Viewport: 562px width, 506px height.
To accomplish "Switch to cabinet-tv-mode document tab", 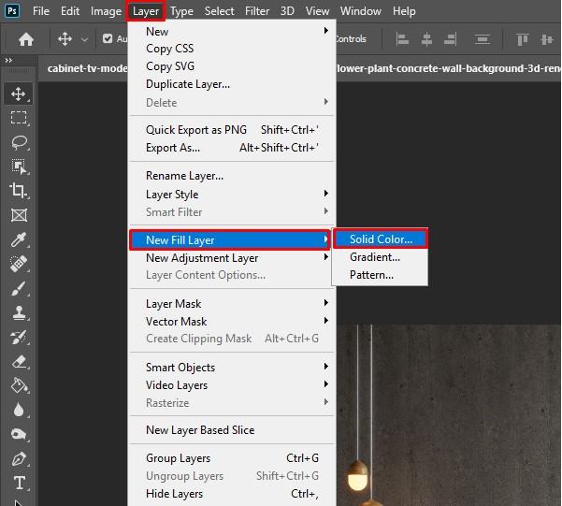I will point(87,68).
